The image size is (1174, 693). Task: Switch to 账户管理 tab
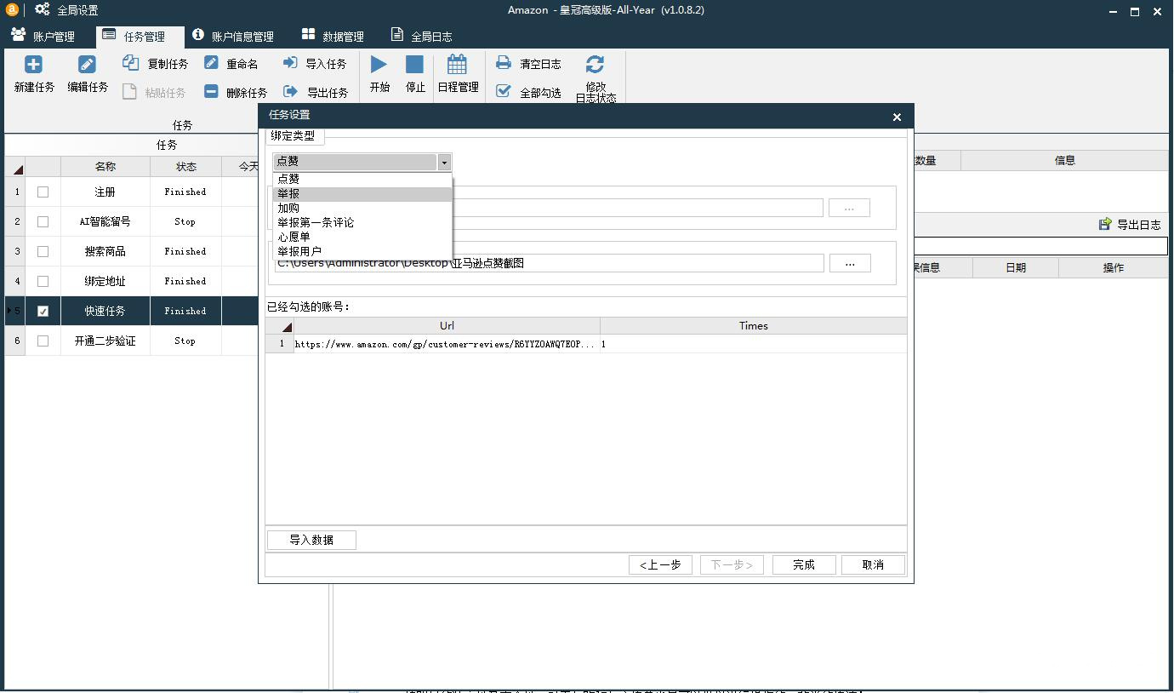[43, 37]
